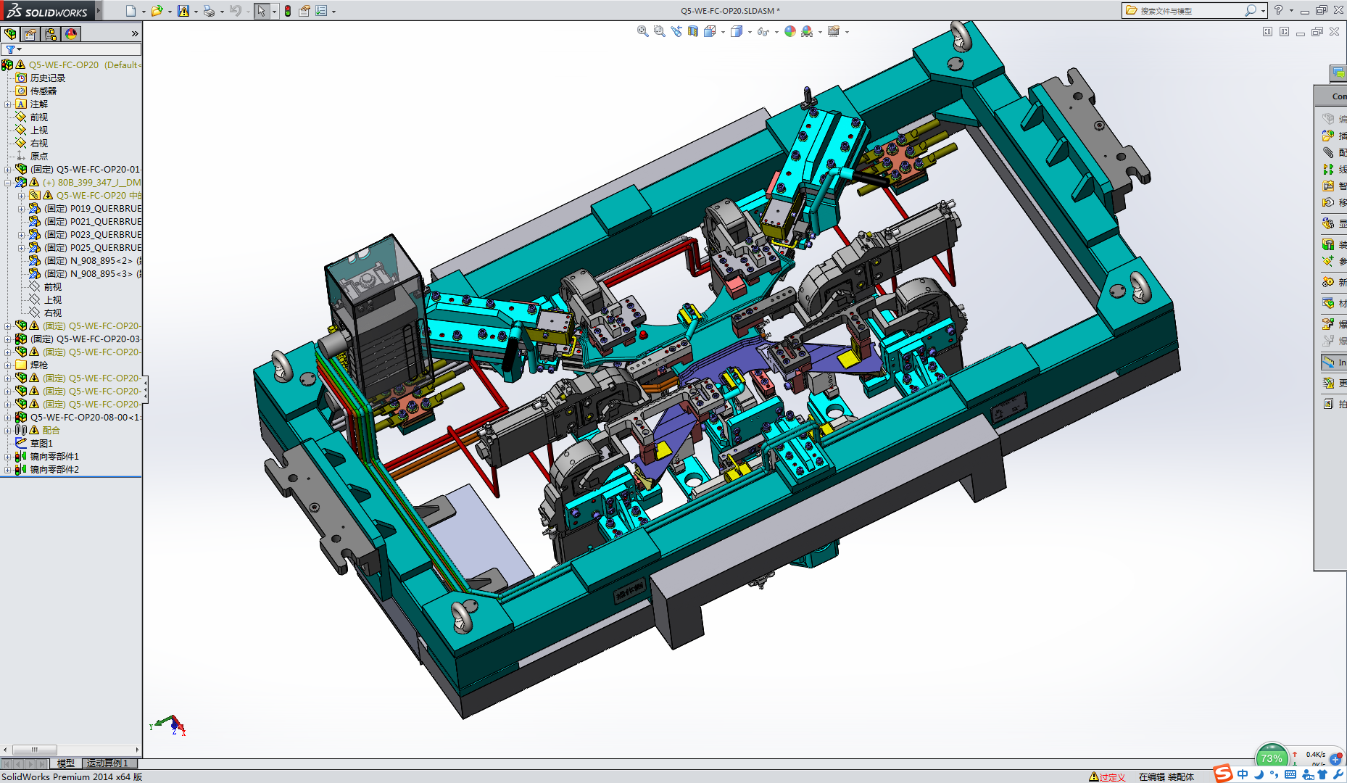Expand the P019_QUERBRUE tree node
This screenshot has width=1347, height=783.
click(22, 209)
